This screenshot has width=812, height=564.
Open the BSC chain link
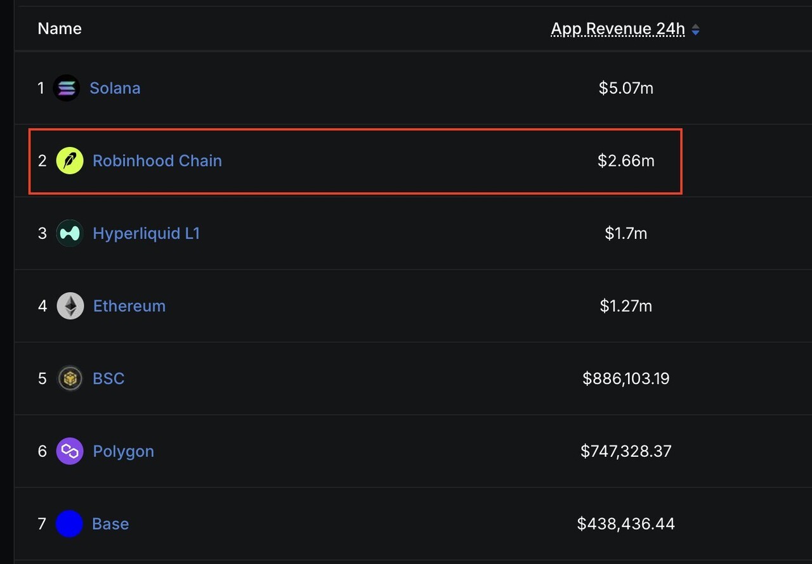pos(108,378)
